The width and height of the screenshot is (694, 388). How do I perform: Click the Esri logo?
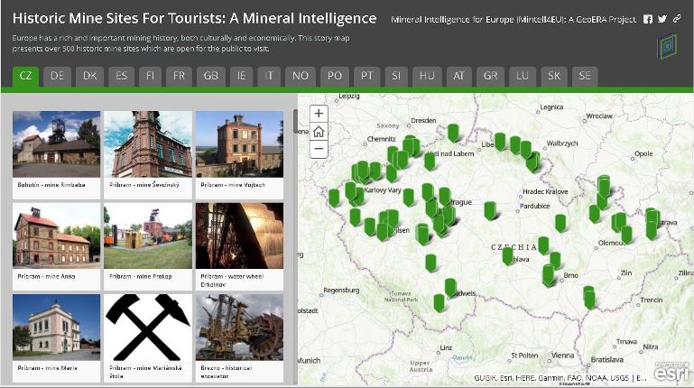click(671, 372)
